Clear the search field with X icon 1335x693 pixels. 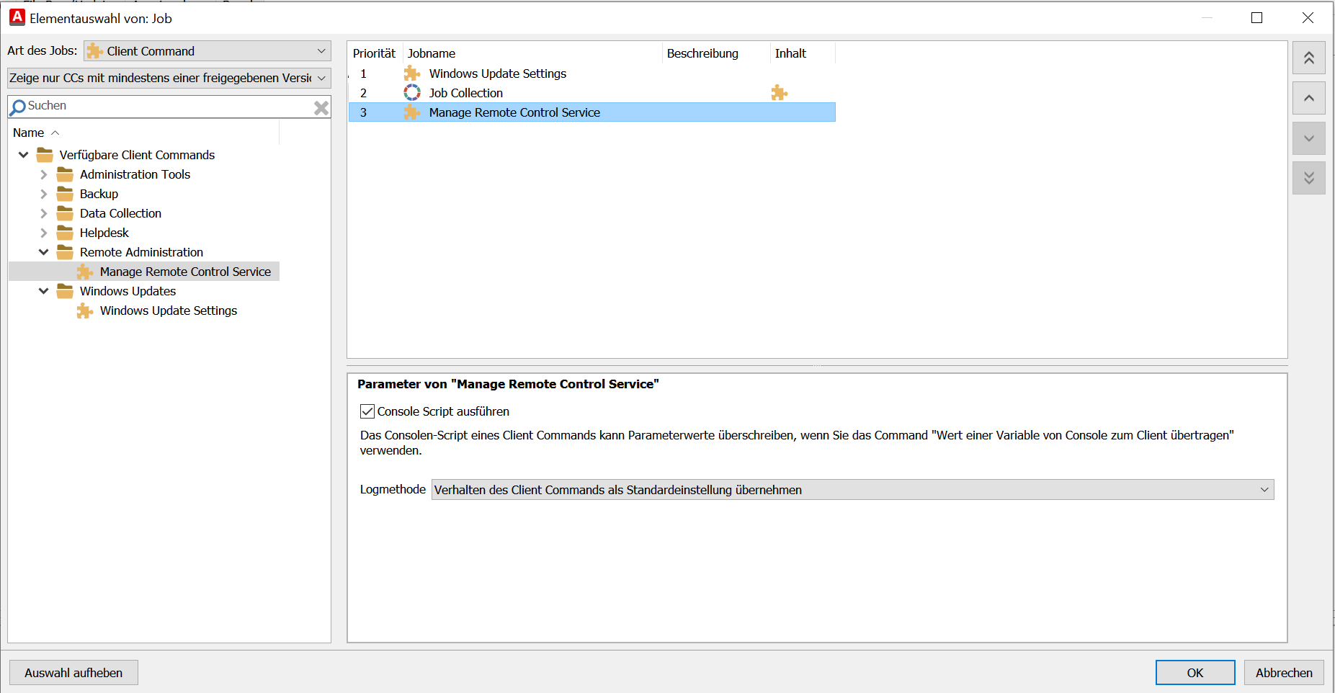click(x=321, y=108)
